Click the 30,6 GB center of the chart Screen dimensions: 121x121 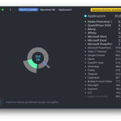(38, 58)
